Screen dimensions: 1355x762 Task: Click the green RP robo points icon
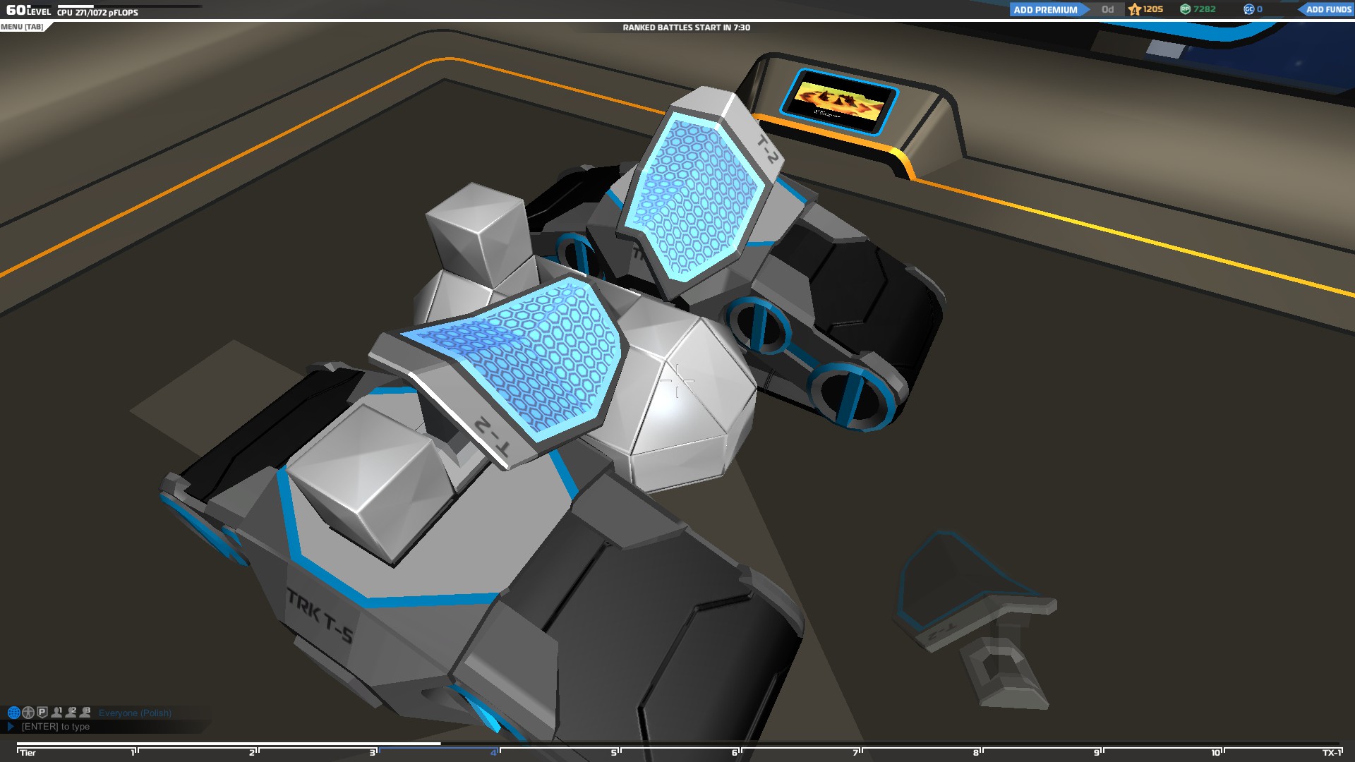(1186, 9)
